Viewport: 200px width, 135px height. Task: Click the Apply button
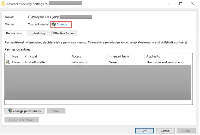(186, 131)
